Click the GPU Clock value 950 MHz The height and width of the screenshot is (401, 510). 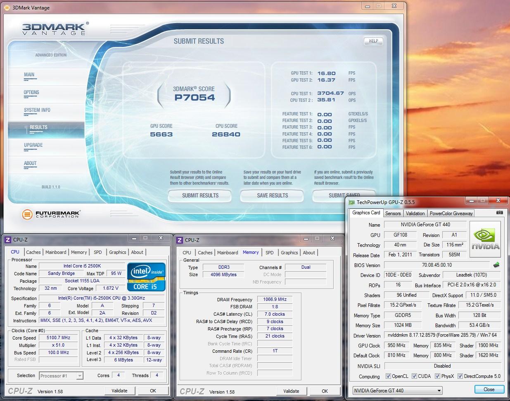[x=396, y=345]
